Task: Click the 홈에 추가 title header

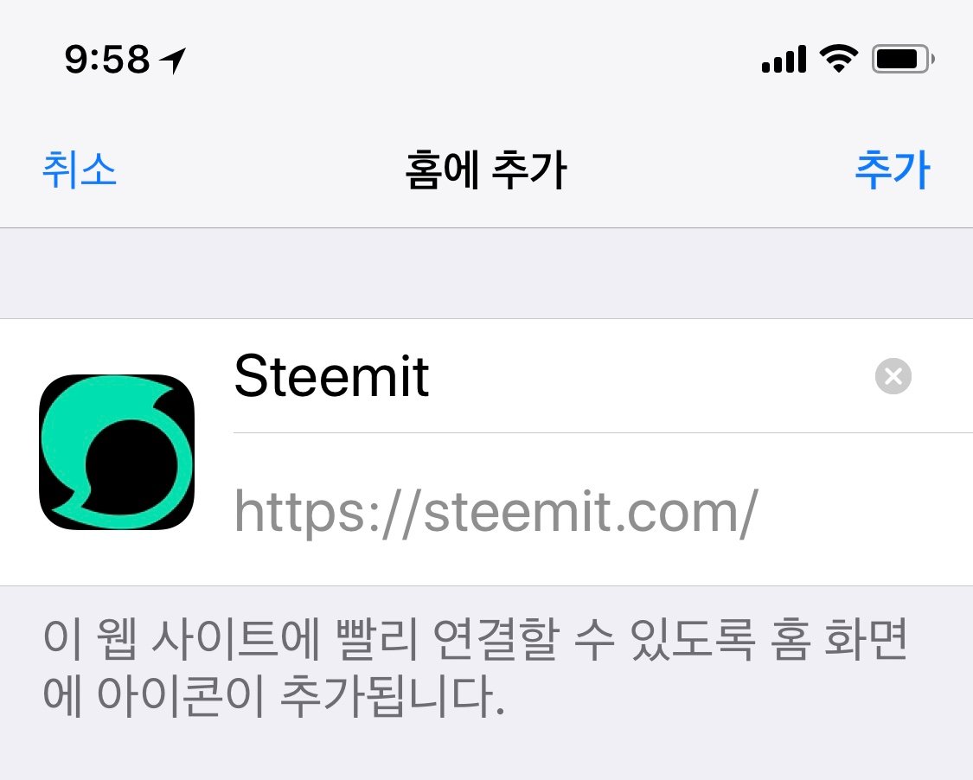Action: coord(485,169)
